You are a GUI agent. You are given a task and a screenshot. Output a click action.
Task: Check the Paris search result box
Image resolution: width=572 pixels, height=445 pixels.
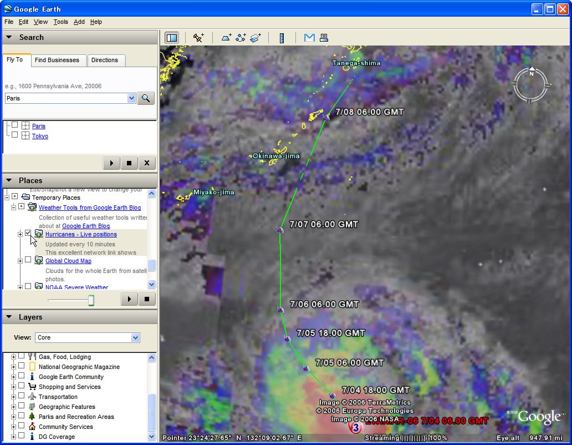tap(14, 125)
